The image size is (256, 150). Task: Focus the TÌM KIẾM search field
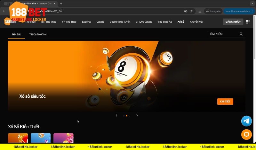223,34
